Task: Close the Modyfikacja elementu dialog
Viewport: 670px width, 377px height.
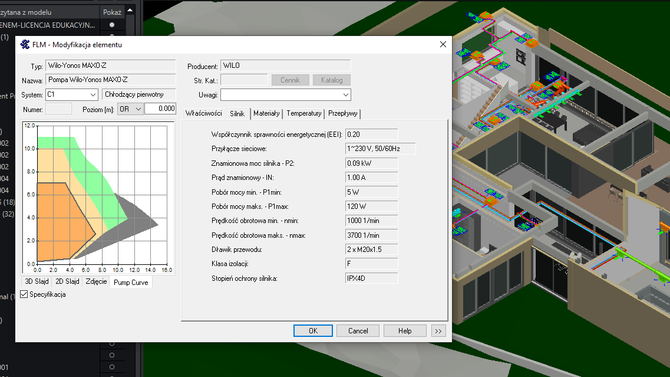Action: click(443, 45)
